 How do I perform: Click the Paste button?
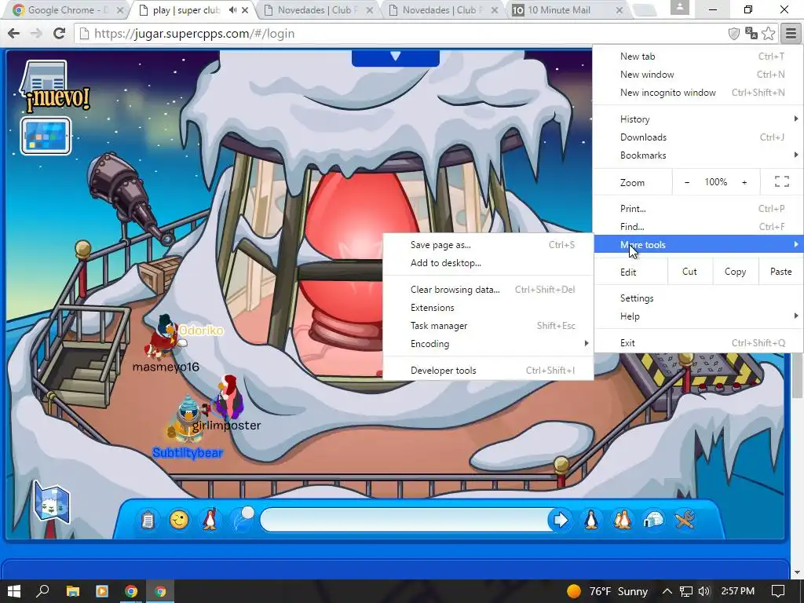coord(780,272)
